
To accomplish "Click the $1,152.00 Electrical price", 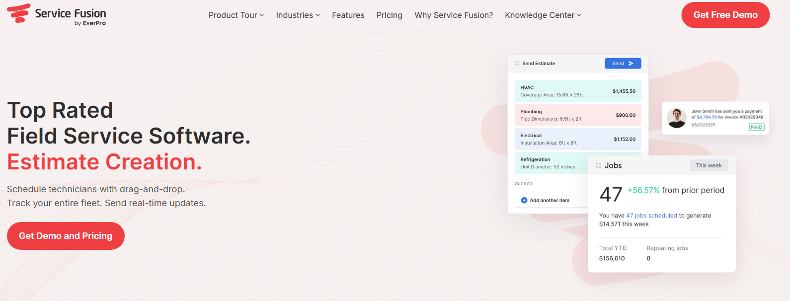I will point(625,140).
